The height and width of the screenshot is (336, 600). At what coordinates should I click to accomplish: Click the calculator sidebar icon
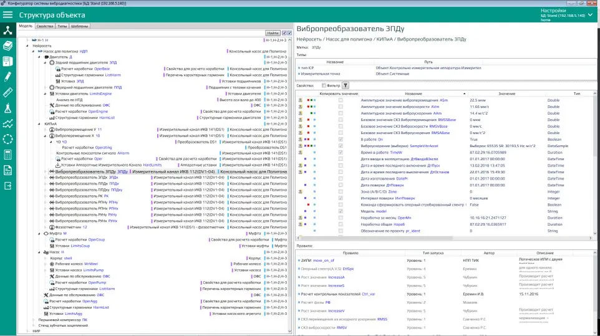[7, 155]
